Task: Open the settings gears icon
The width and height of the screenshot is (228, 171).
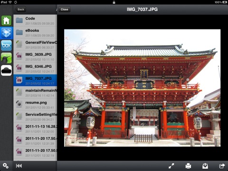Action: [x=6, y=166]
